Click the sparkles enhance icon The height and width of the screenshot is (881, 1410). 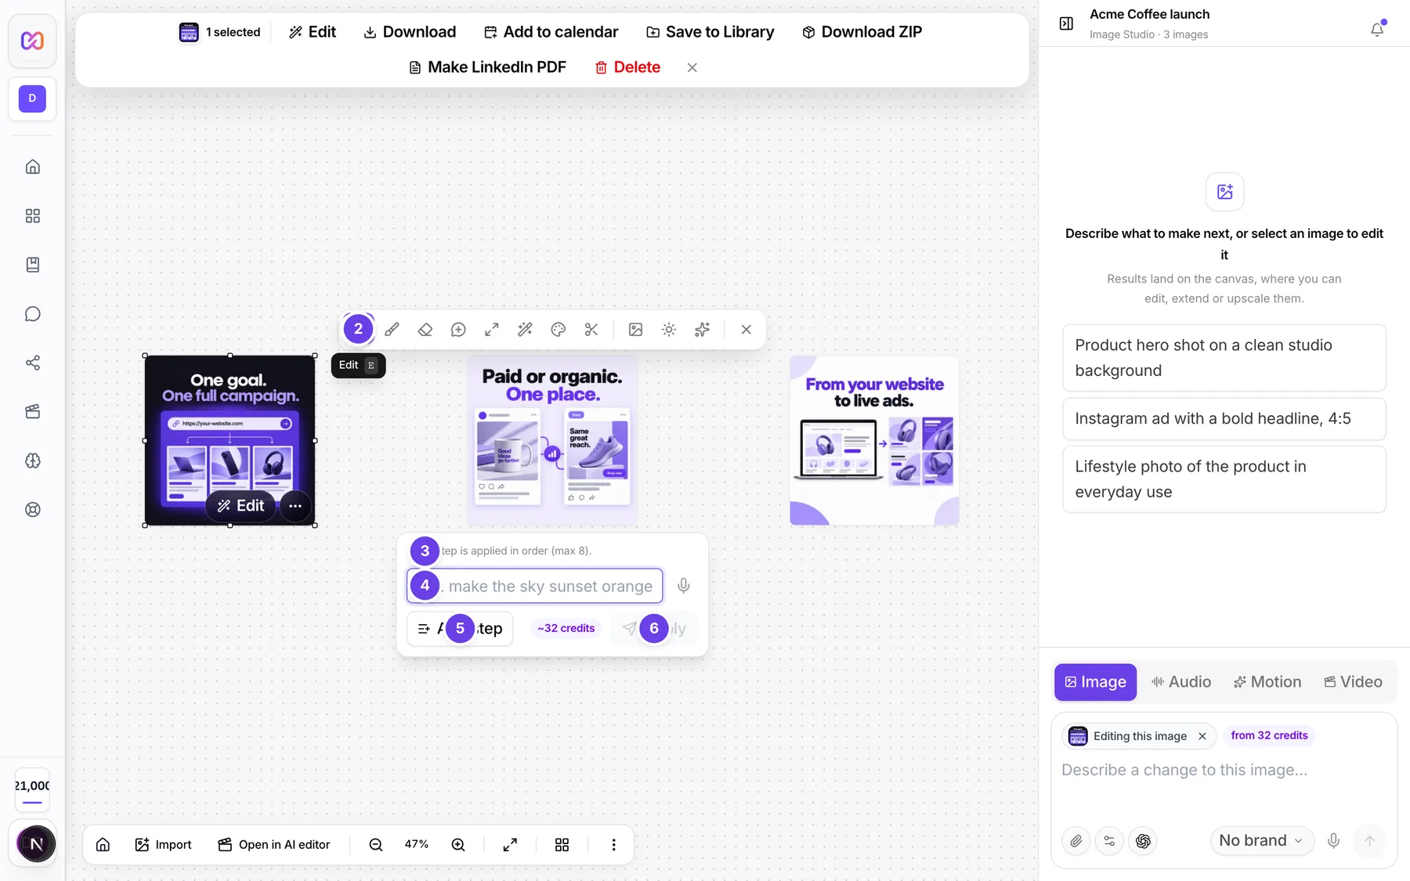703,330
